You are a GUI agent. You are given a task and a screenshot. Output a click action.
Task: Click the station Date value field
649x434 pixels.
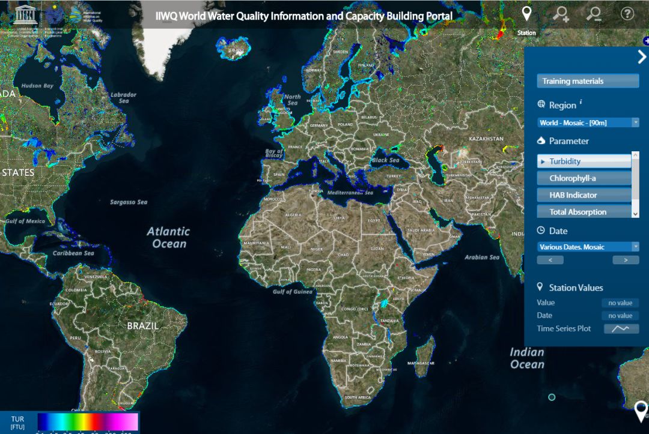click(620, 316)
